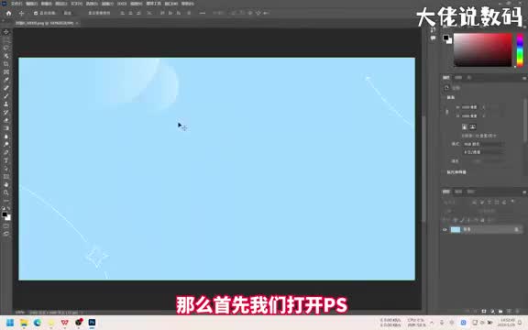Image resolution: width=528 pixels, height=330 pixels.
Task: Open the Layers panel menu
Action: [x=524, y=192]
